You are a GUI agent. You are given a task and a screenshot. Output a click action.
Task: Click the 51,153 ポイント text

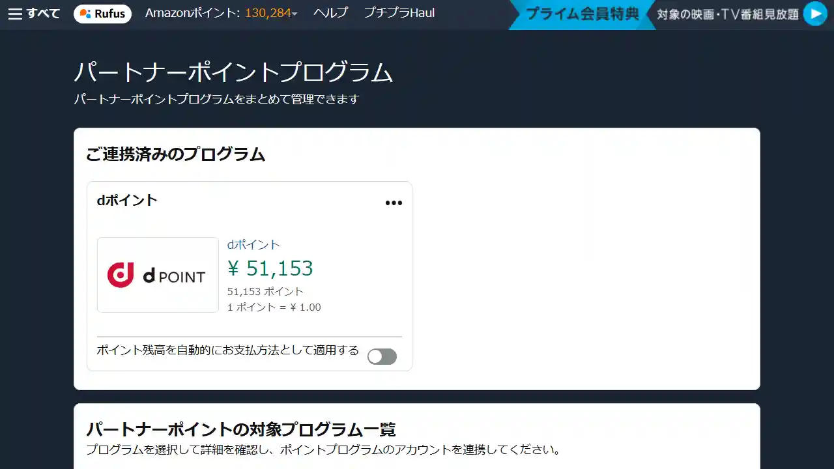(x=265, y=291)
